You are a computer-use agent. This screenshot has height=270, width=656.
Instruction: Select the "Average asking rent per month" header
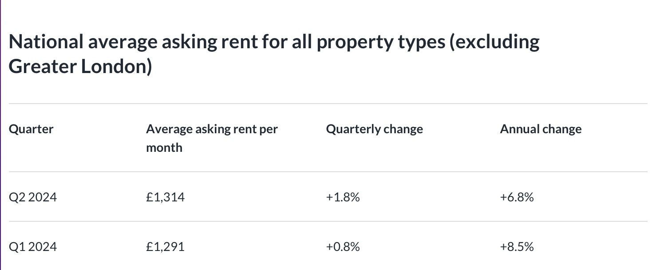212,138
